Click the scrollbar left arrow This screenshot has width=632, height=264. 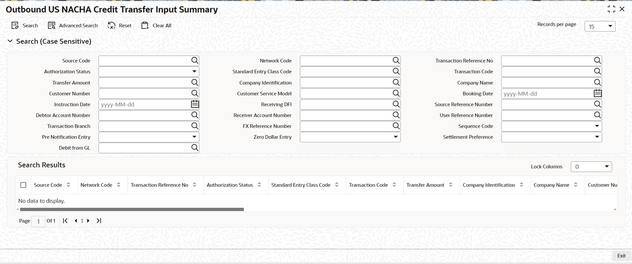17,209
